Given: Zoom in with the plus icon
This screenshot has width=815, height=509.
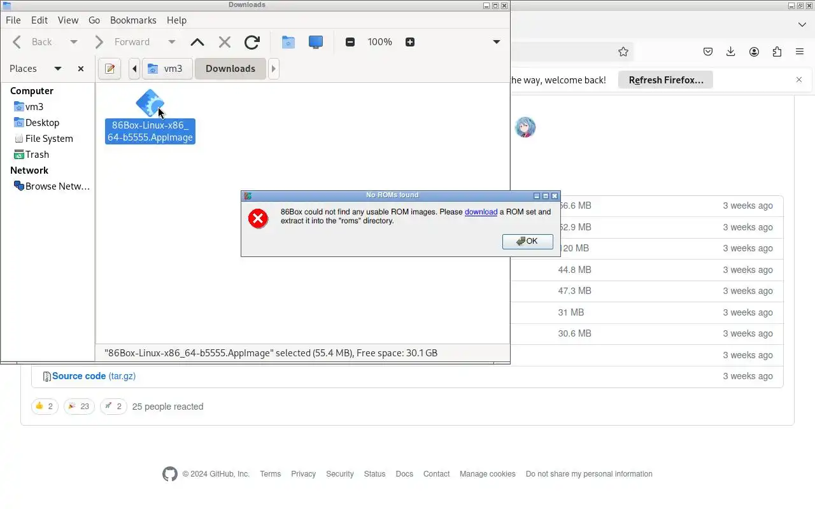Looking at the screenshot, I should tap(410, 42).
